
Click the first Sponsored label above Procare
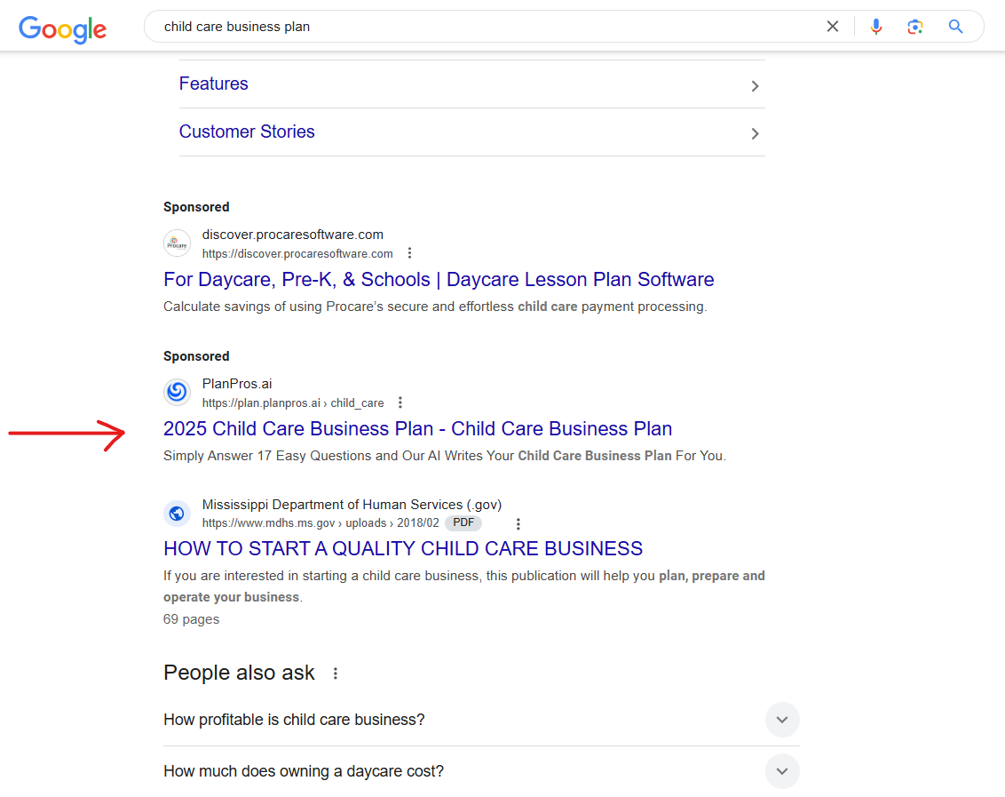click(196, 207)
